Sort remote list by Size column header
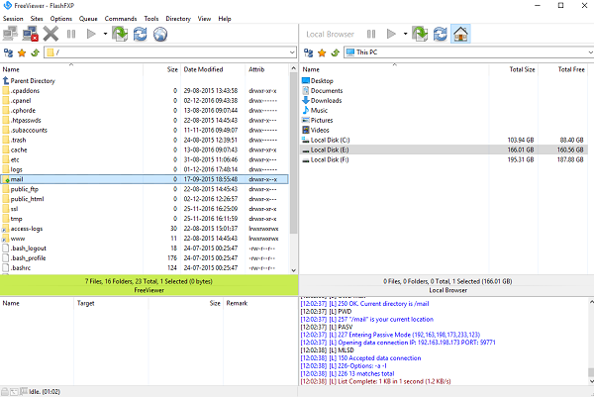Image resolution: width=594 pixels, height=397 pixels. pos(161,69)
